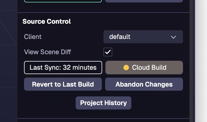Click the Last Sync: 32 minutes field
207x122 pixels.
pyautogui.click(x=63, y=68)
